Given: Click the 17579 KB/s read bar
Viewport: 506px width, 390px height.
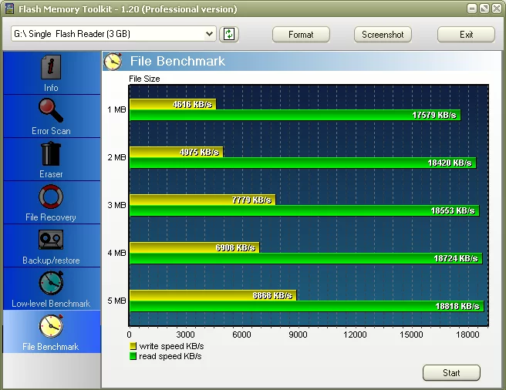Looking at the screenshot, I should (295, 115).
